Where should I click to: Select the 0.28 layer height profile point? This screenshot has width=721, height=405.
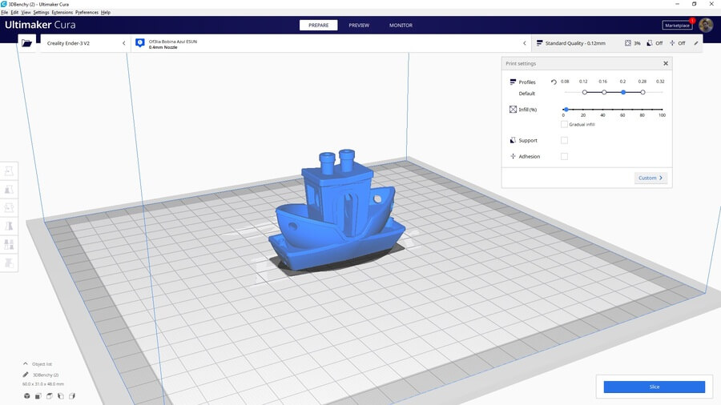(642, 92)
